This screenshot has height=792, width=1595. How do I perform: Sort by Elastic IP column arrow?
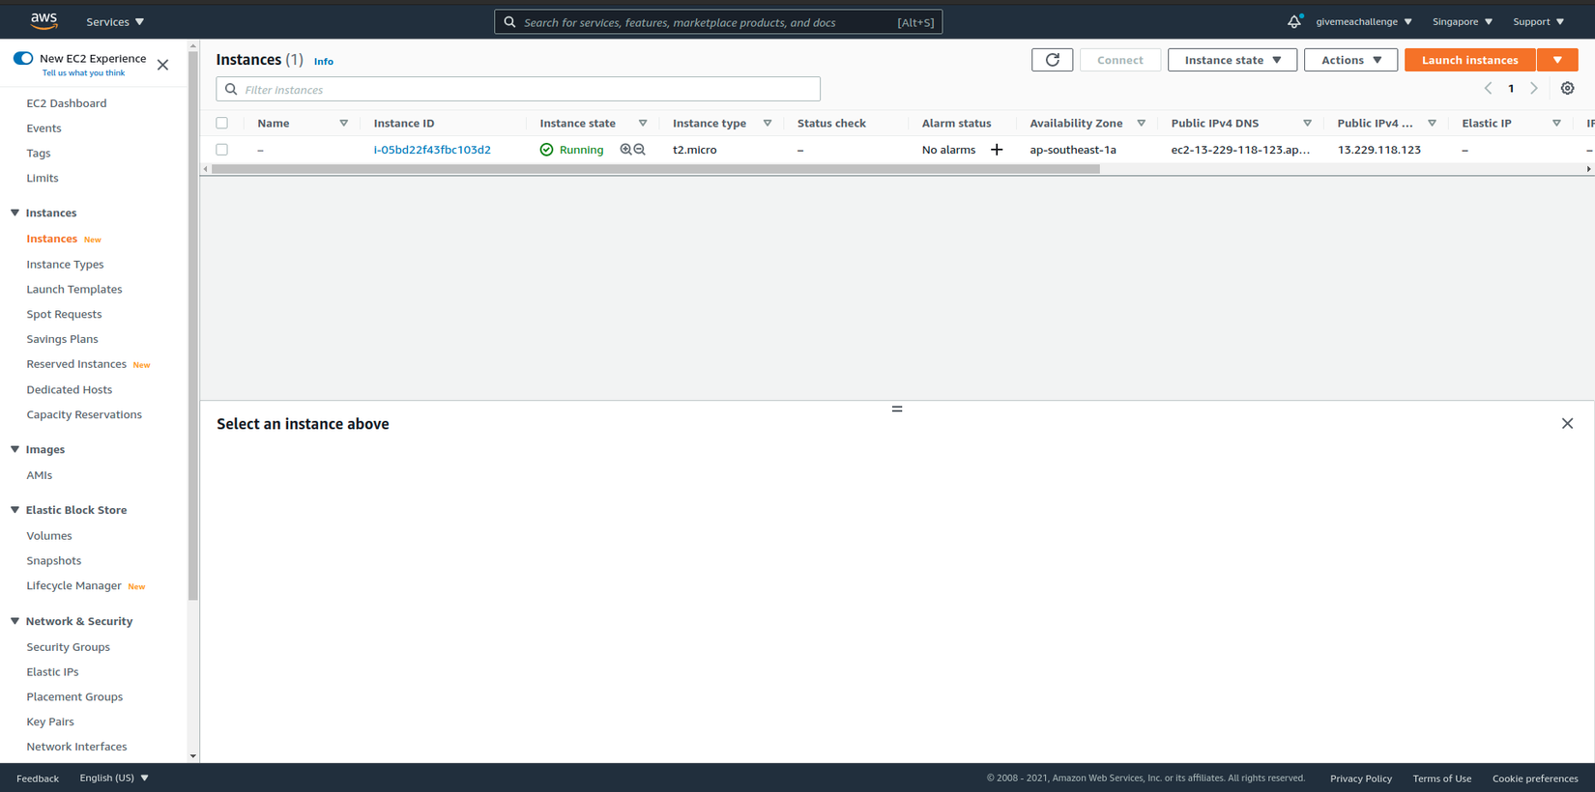pos(1556,124)
